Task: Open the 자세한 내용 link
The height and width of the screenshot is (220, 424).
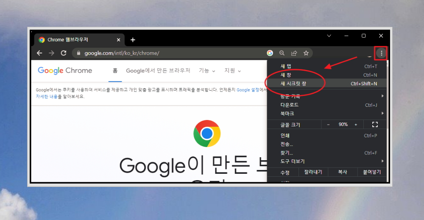Action: click(x=47, y=97)
